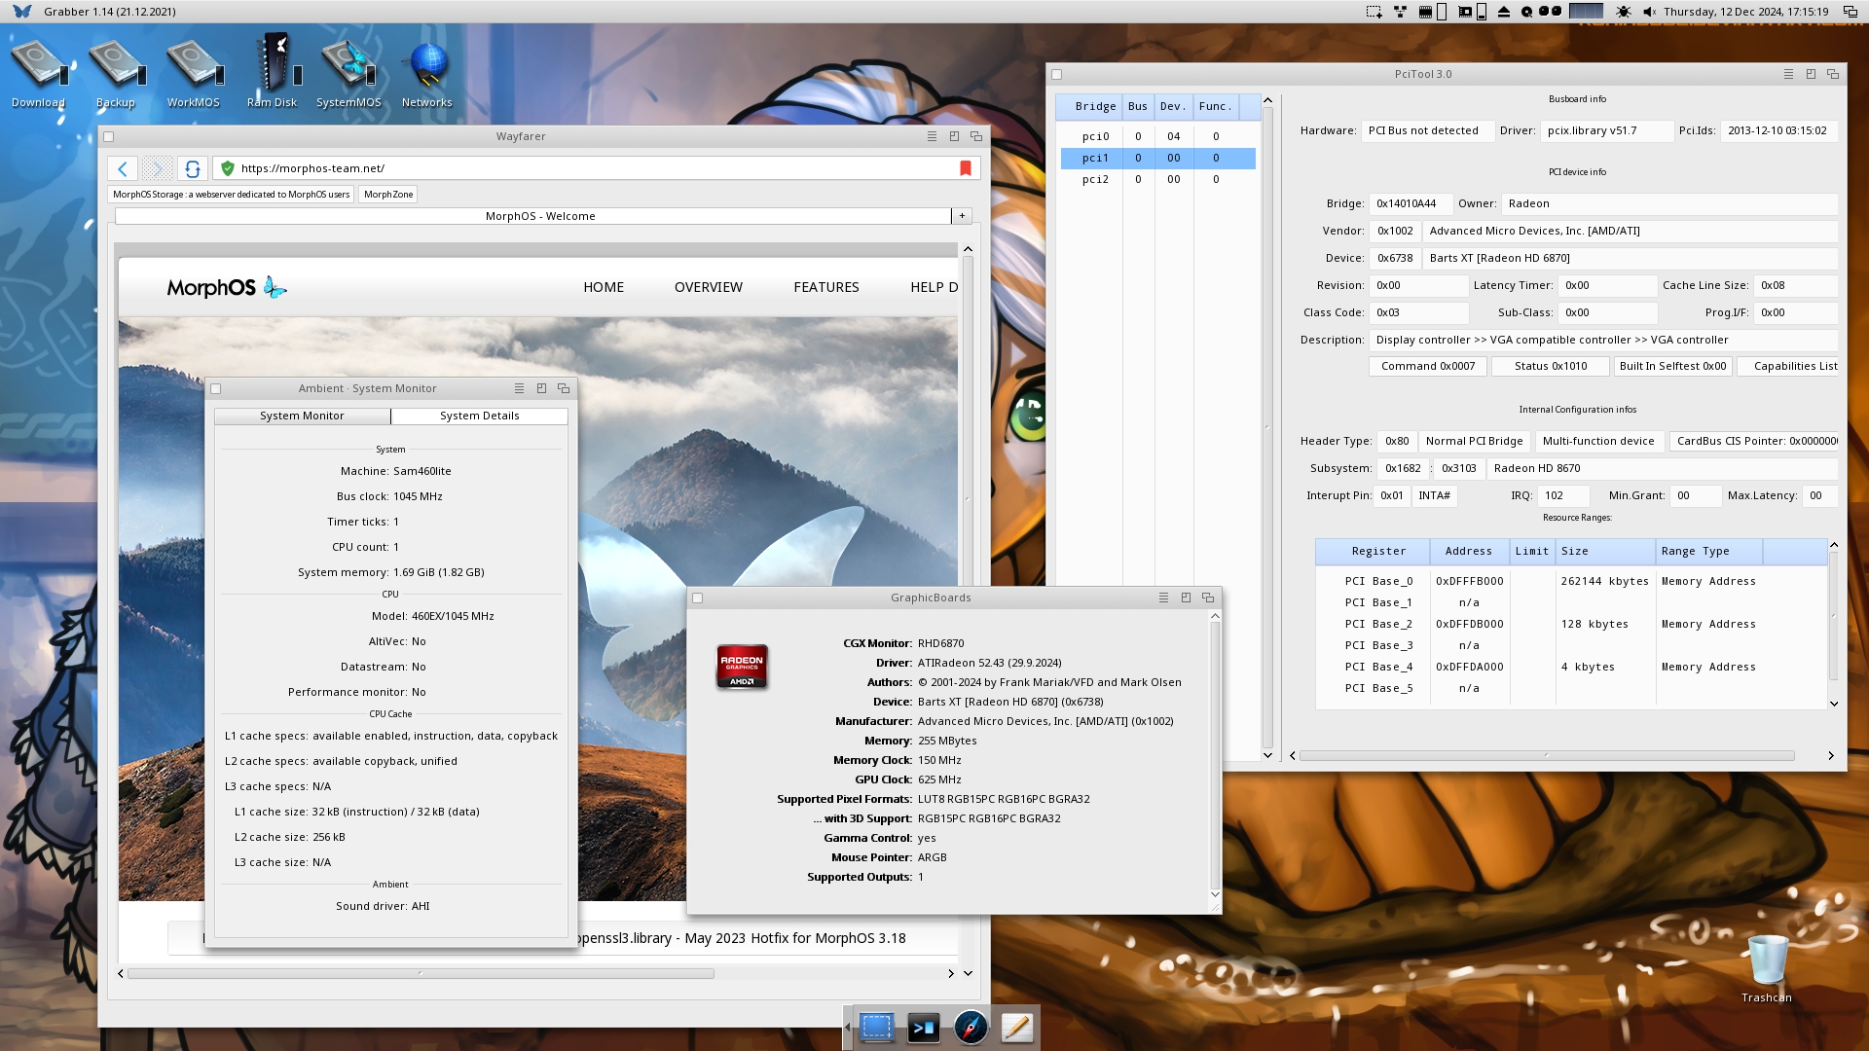1869x1051 pixels.
Task: Select the pci2 row in the bridge list
Action: click(1095, 179)
